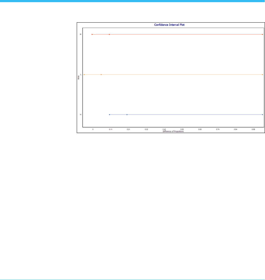
Task: Click the "0.95" x-axis tick label
Action: 253,129
